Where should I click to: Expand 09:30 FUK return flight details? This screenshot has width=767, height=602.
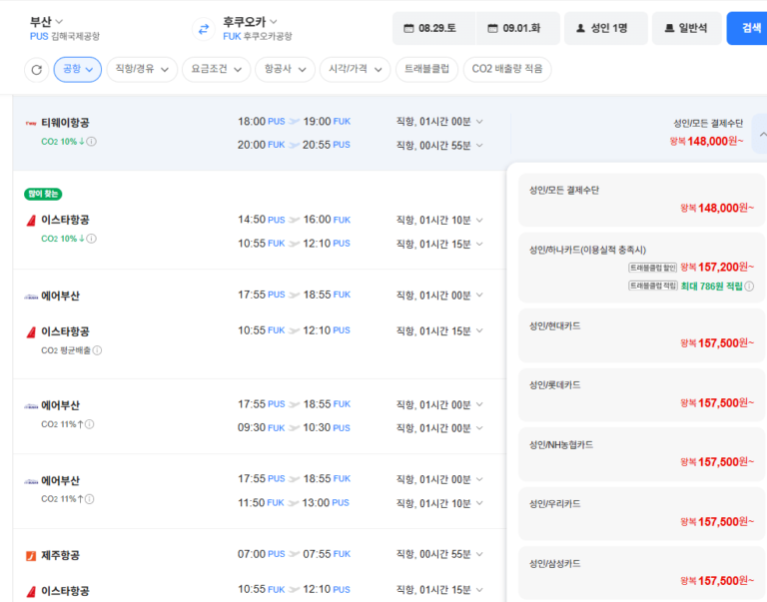click(x=479, y=428)
